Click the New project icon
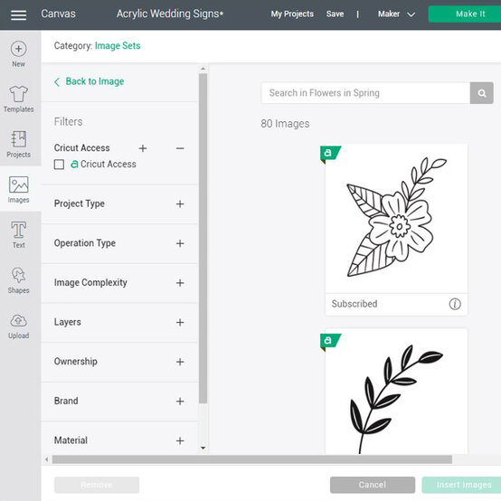Screen dimensions: 501x501 point(18,49)
